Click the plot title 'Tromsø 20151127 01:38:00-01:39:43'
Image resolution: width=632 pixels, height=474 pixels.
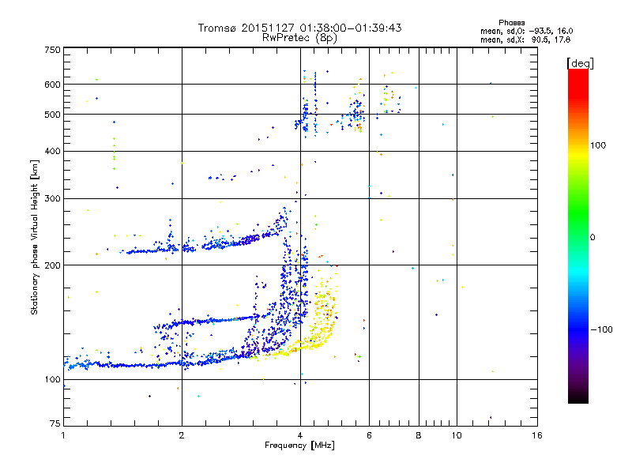tap(300, 28)
